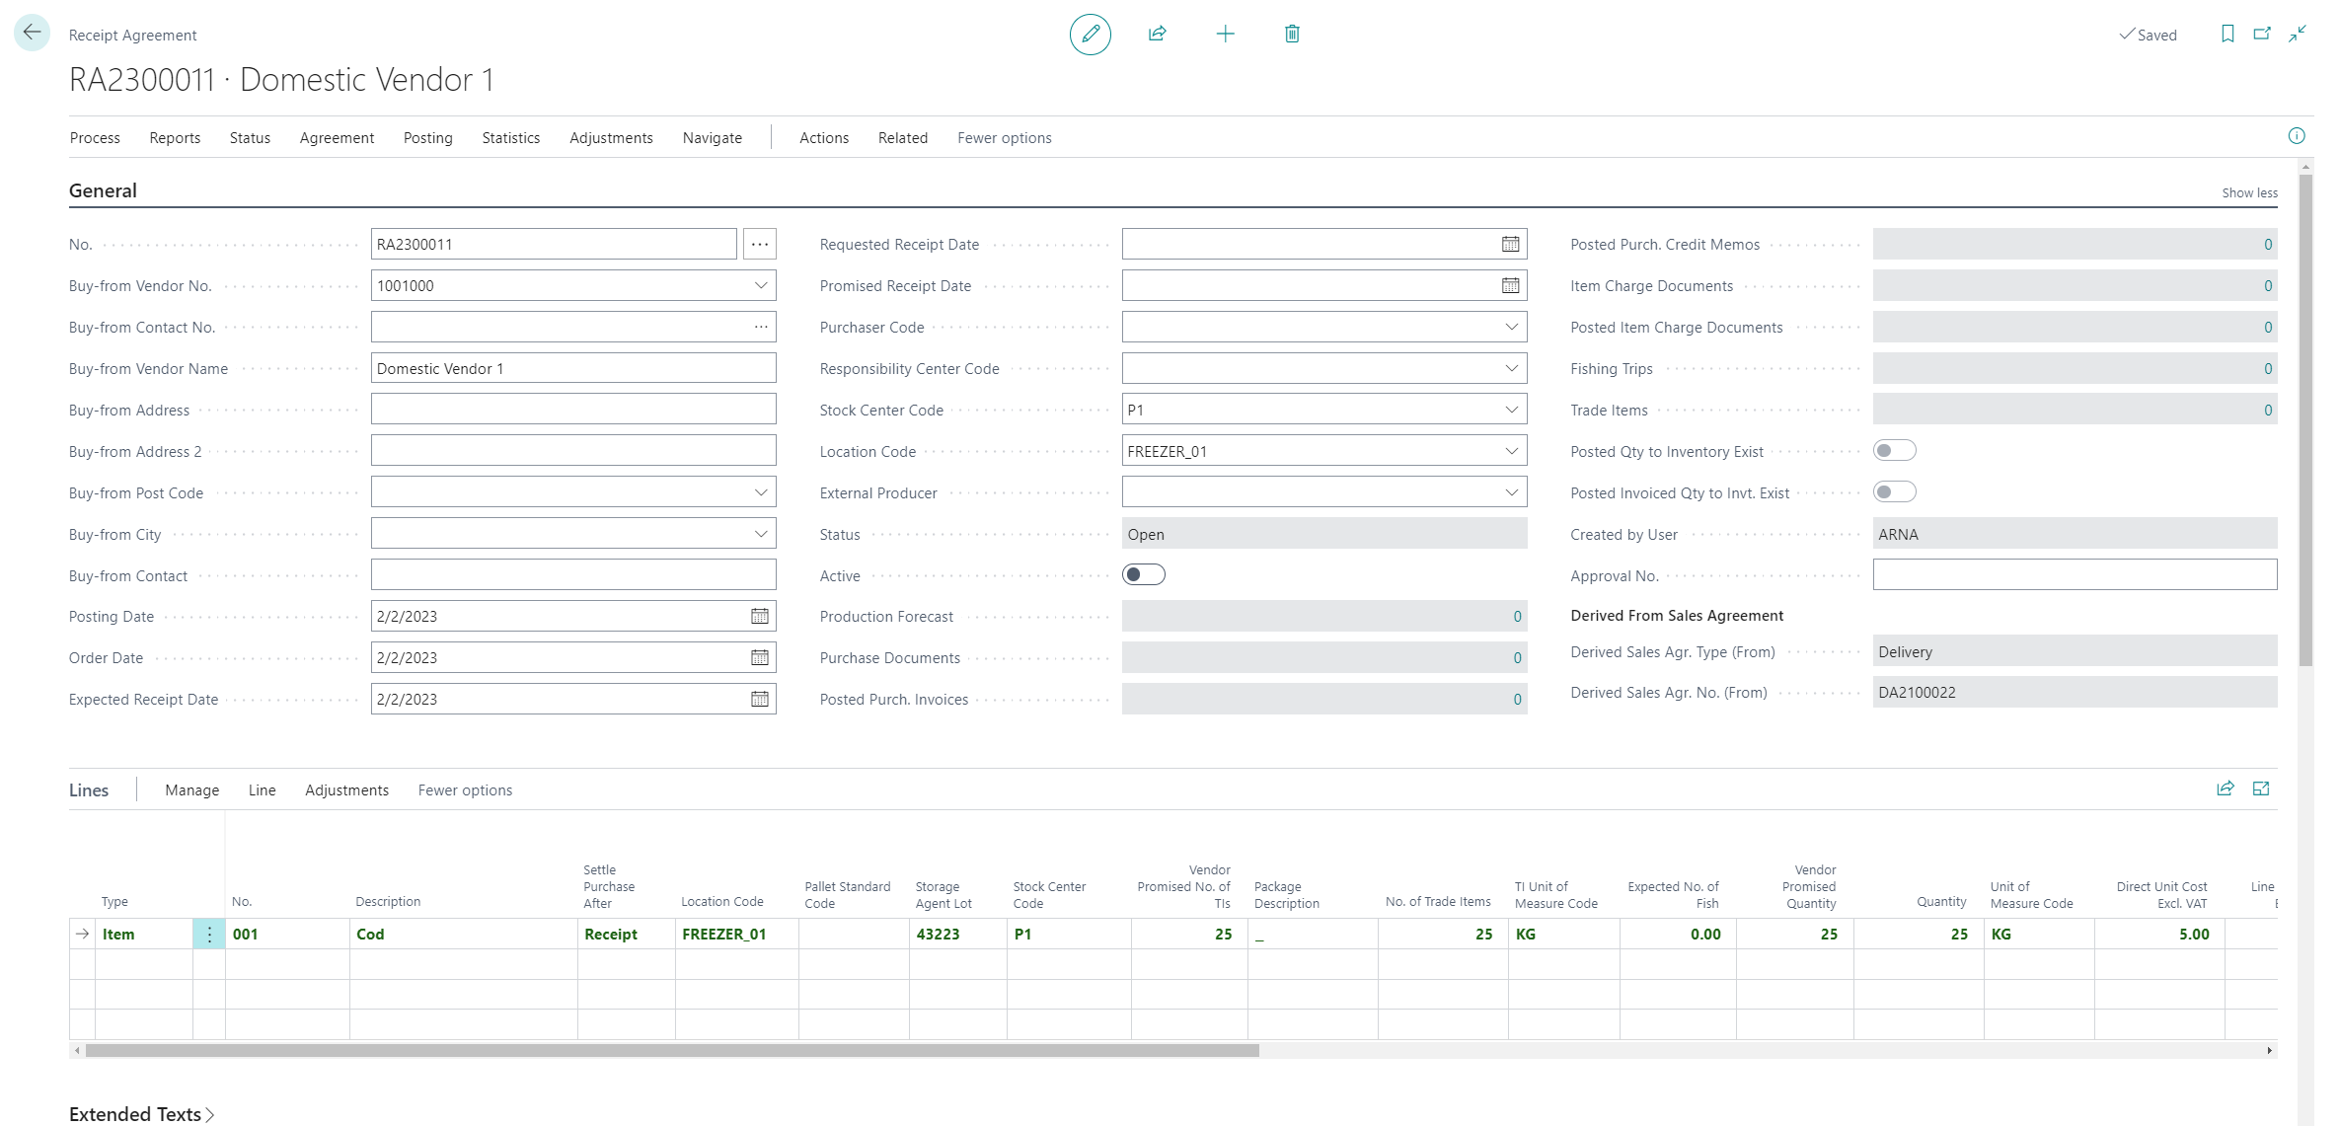This screenshot has height=1126, width=2340.
Task: Click the share icon in header
Action: click(1158, 35)
